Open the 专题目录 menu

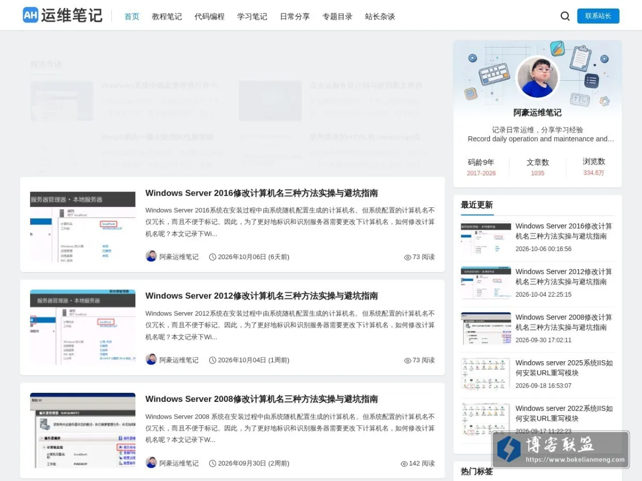pos(338,17)
